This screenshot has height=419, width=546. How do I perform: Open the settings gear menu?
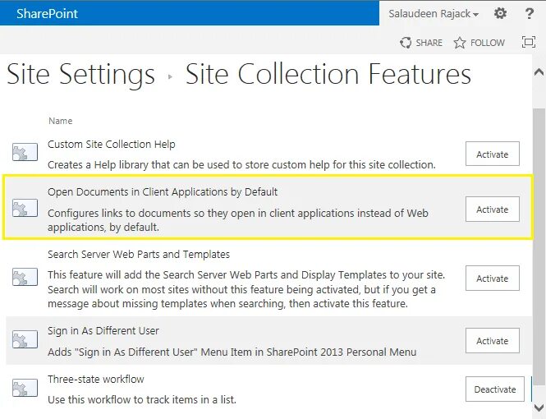click(x=501, y=14)
